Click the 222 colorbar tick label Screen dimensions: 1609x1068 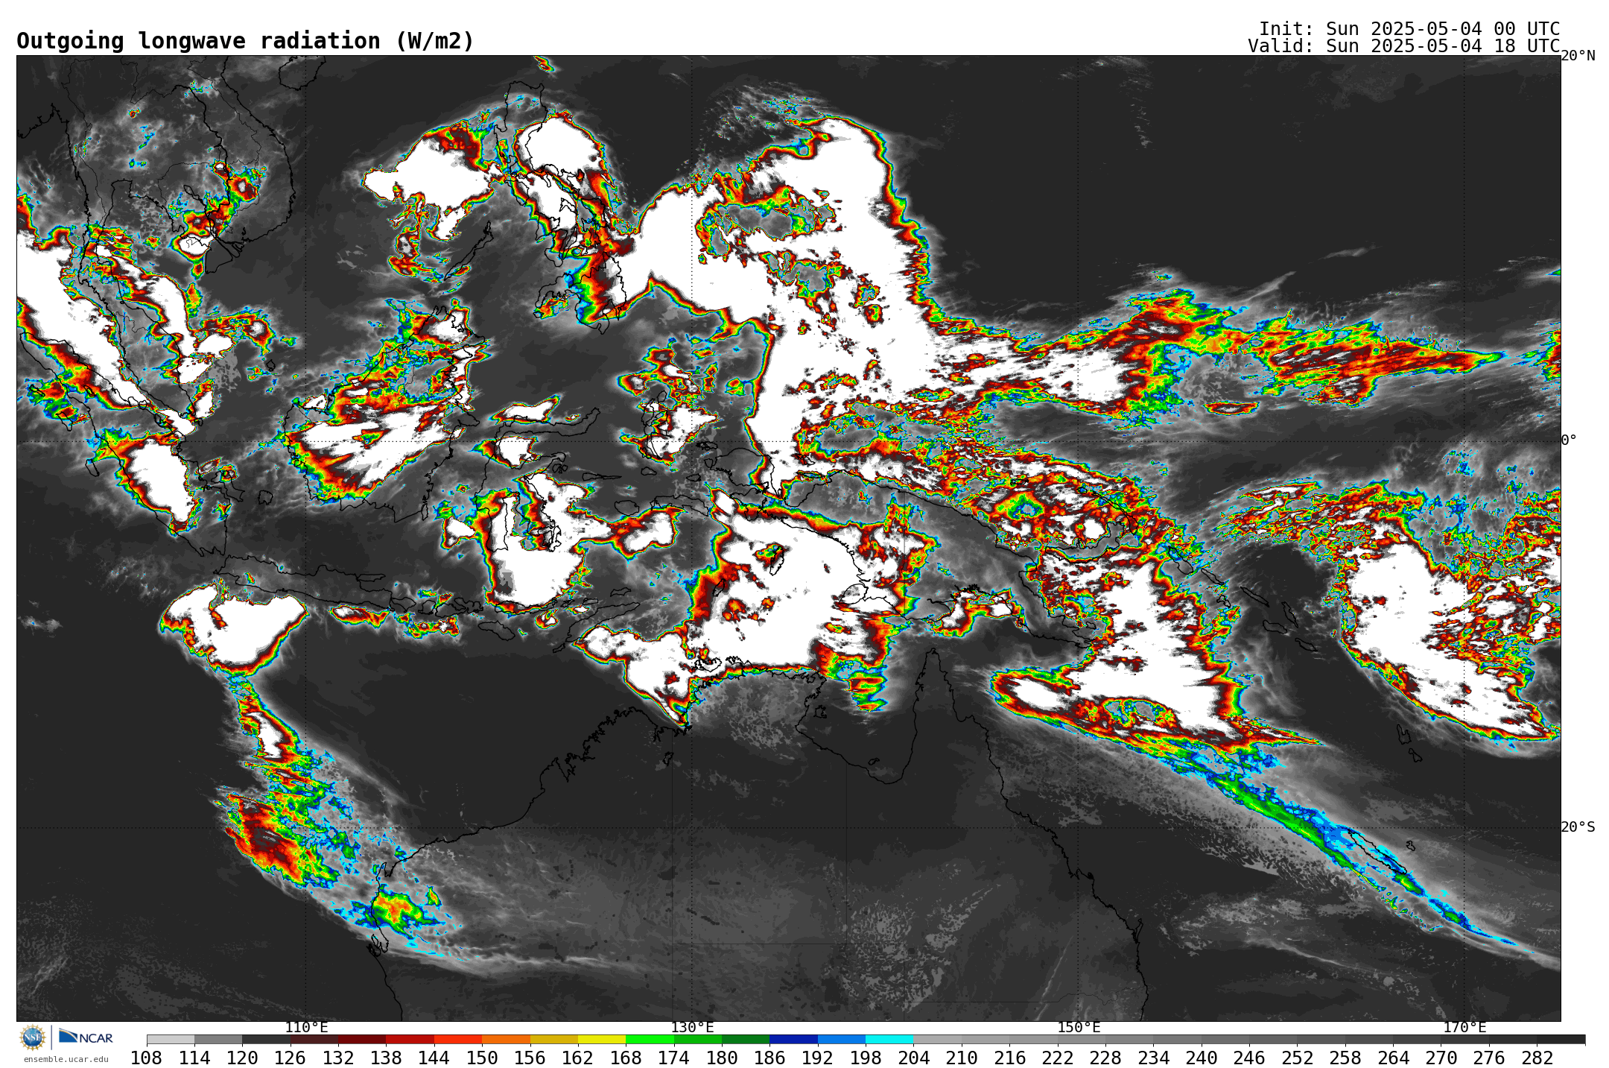[x=1058, y=1058]
